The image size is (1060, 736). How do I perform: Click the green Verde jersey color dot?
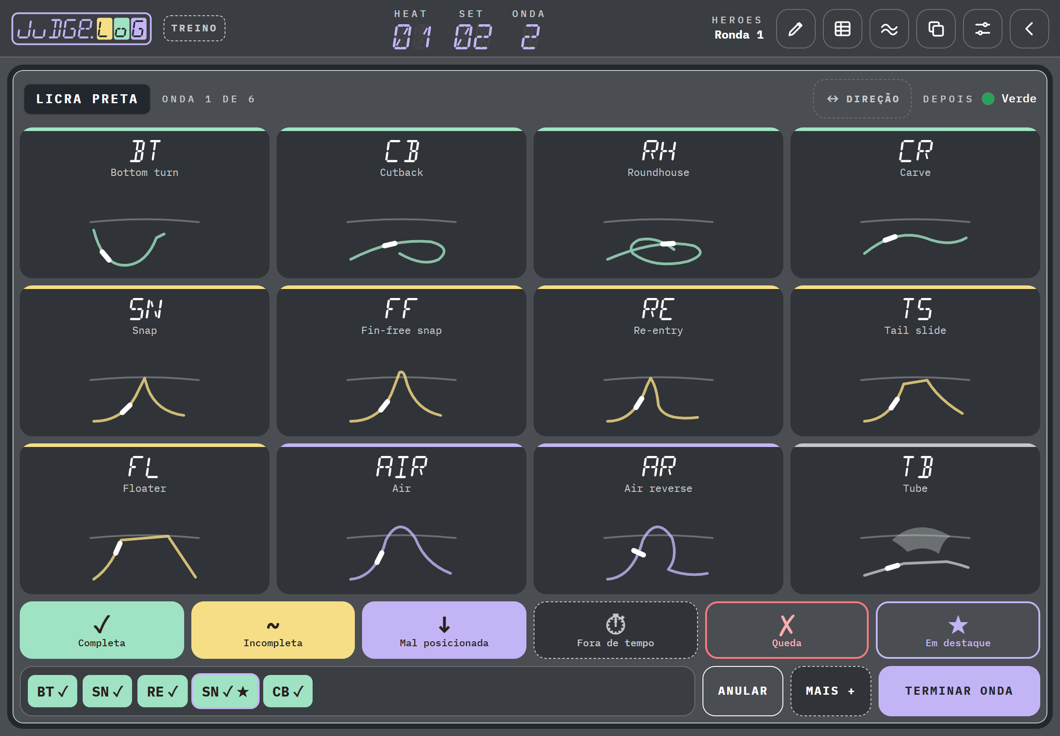[988, 99]
